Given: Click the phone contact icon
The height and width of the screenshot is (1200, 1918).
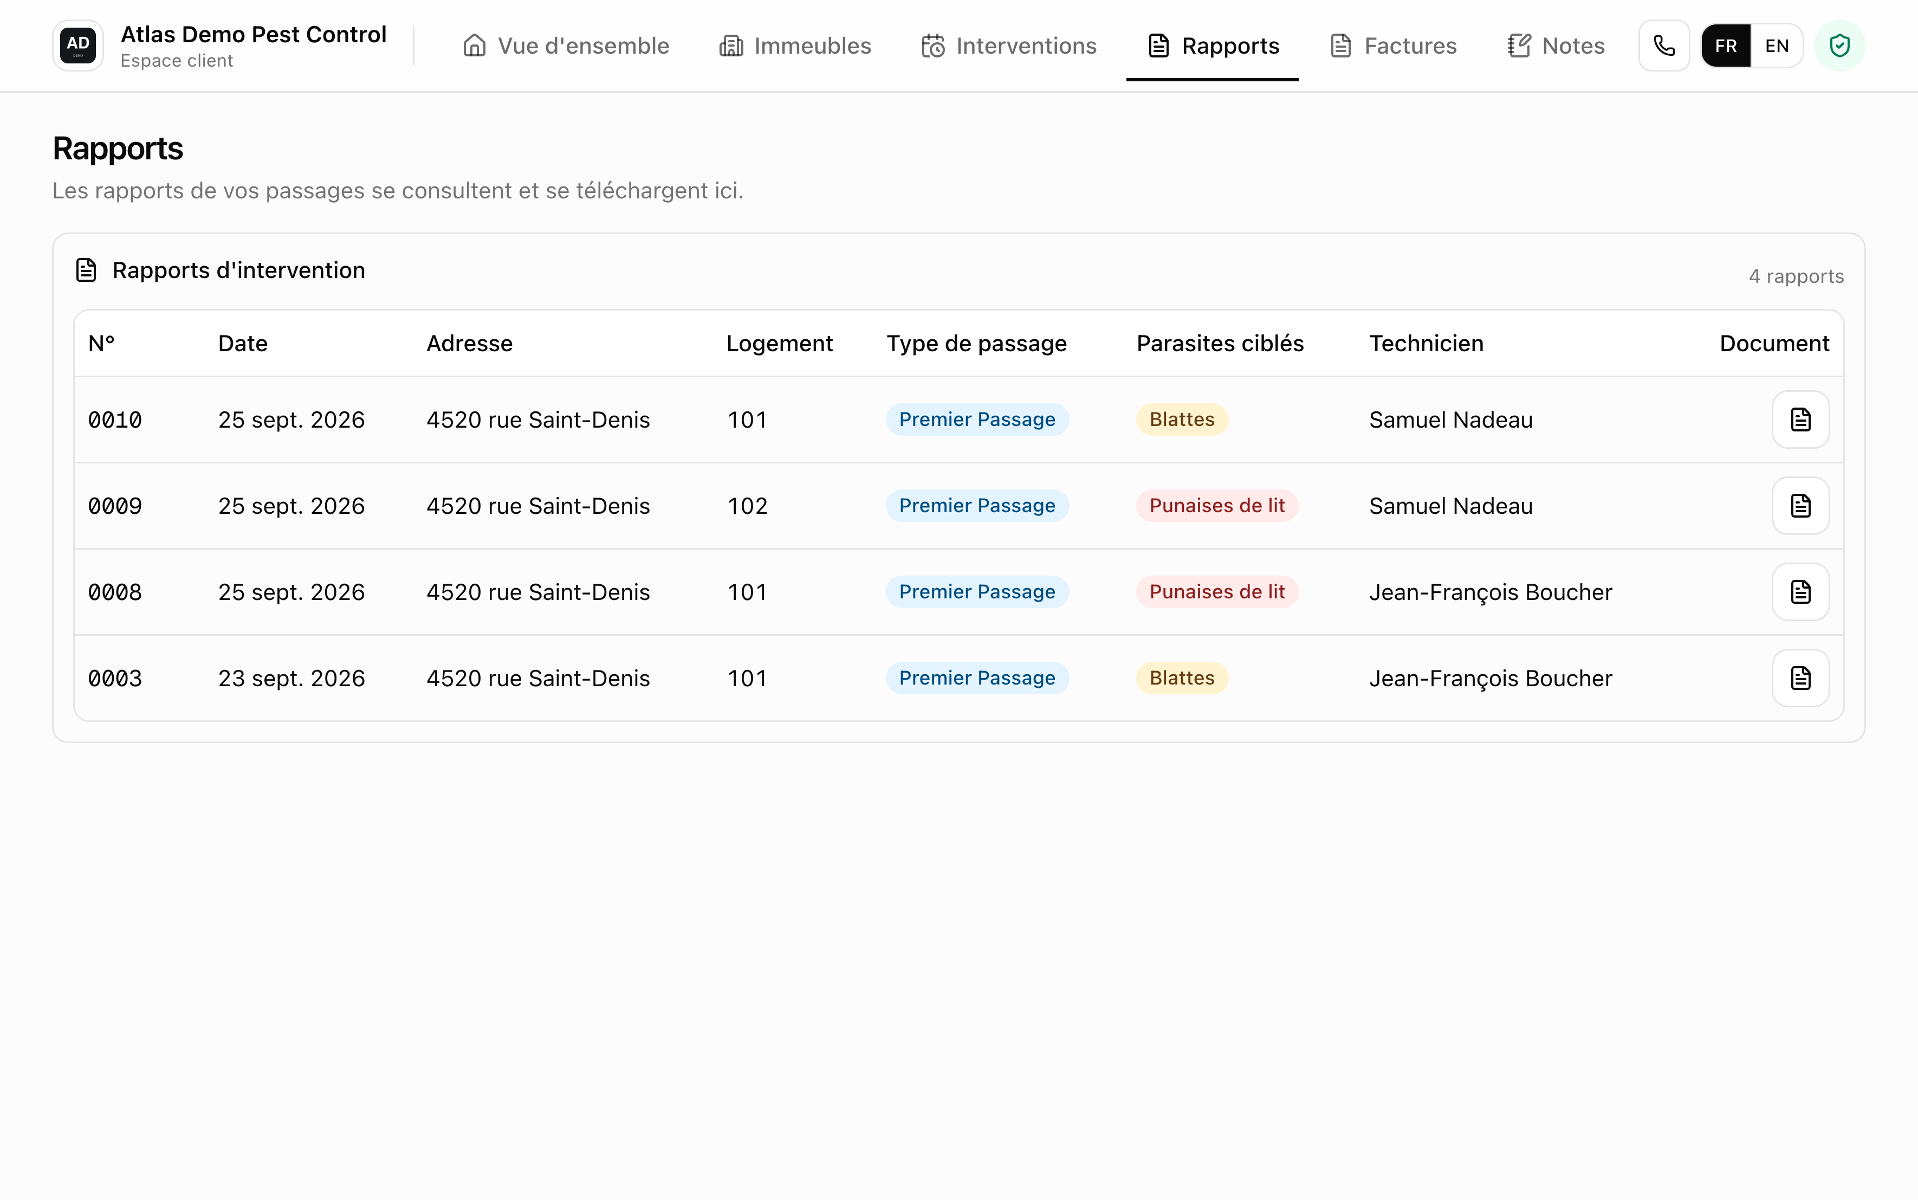Looking at the screenshot, I should point(1663,46).
